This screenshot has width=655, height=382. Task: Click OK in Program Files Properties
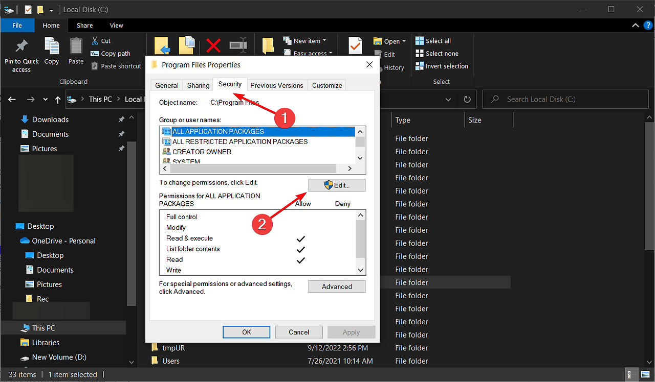247,332
